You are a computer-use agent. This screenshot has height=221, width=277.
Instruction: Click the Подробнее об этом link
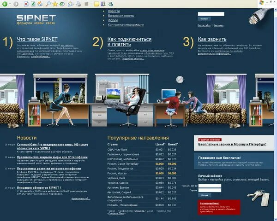[x=133, y=58]
